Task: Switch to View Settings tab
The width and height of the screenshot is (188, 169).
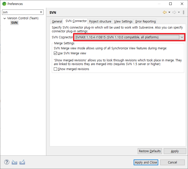Action: pyautogui.click(x=123, y=22)
